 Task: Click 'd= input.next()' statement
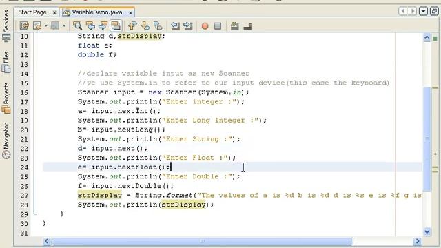point(112,148)
